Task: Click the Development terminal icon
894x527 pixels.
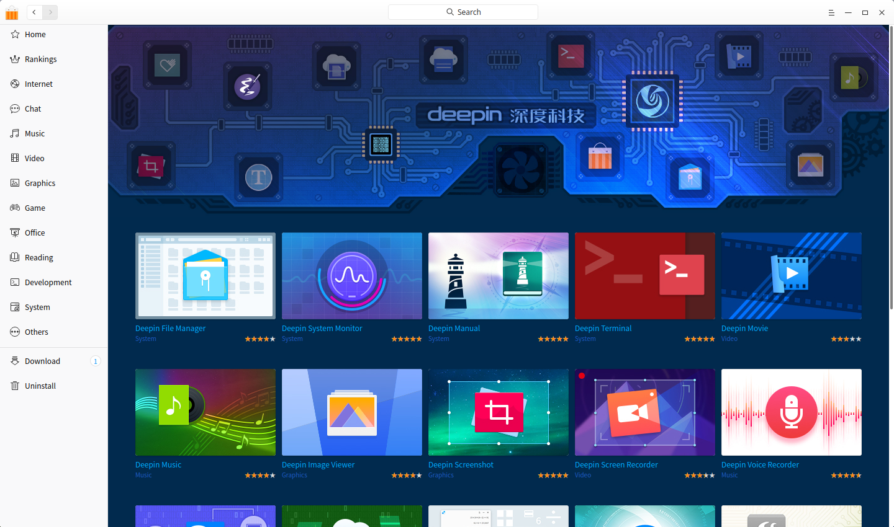Action: 15,282
